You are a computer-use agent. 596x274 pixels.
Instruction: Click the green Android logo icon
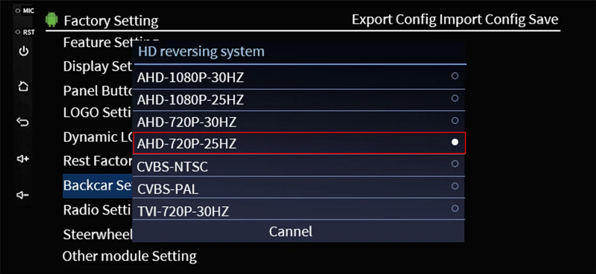(52, 20)
